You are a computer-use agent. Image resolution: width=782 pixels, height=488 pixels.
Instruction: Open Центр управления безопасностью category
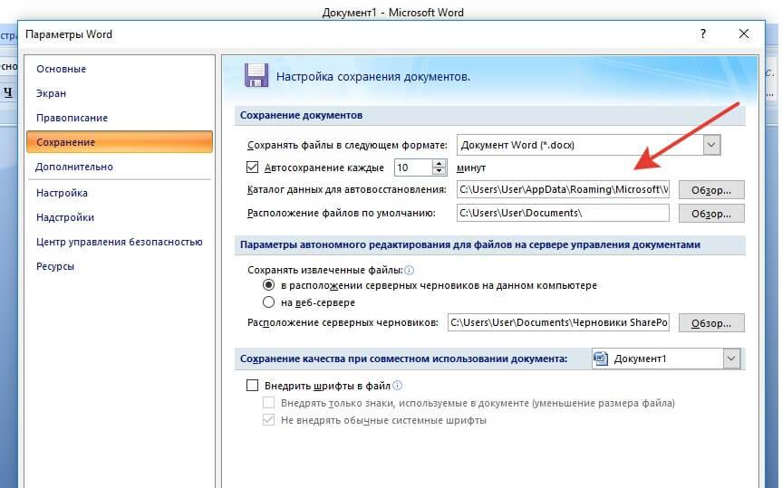coord(120,242)
